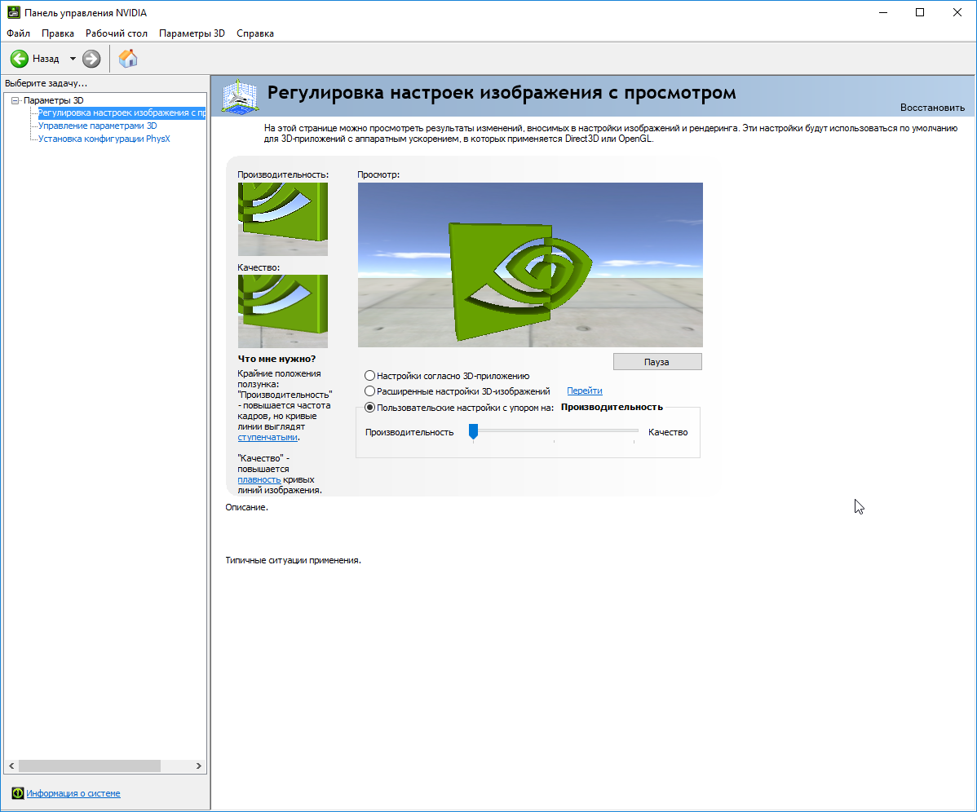The width and height of the screenshot is (977, 812).
Task: Open the Файл menu
Action: click(x=18, y=33)
